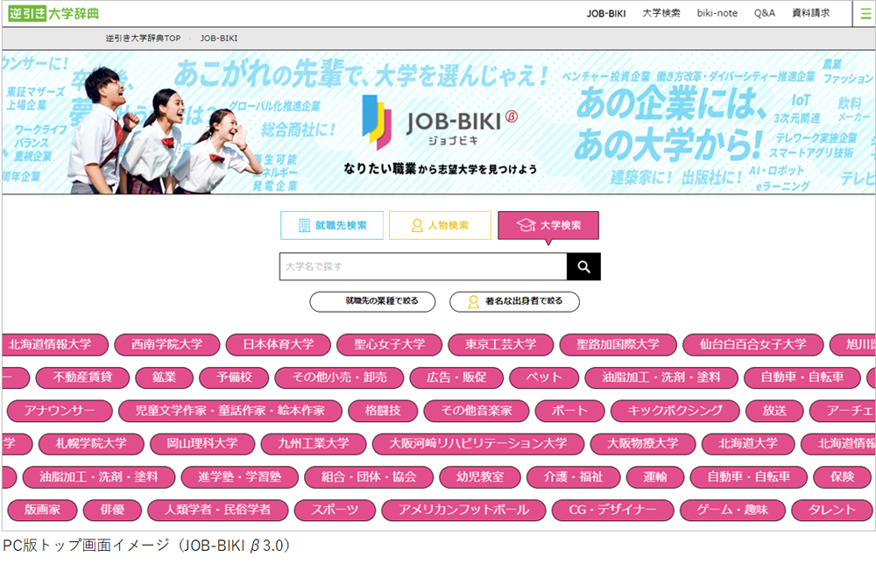The height and width of the screenshot is (564, 876).
Task: Select the ペット tag
Action: point(544,377)
